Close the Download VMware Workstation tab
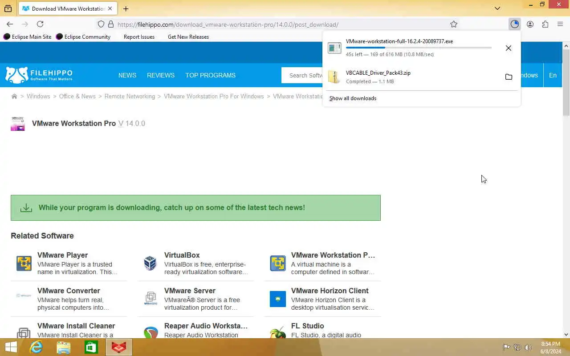This screenshot has height=356, width=570. 110,8
